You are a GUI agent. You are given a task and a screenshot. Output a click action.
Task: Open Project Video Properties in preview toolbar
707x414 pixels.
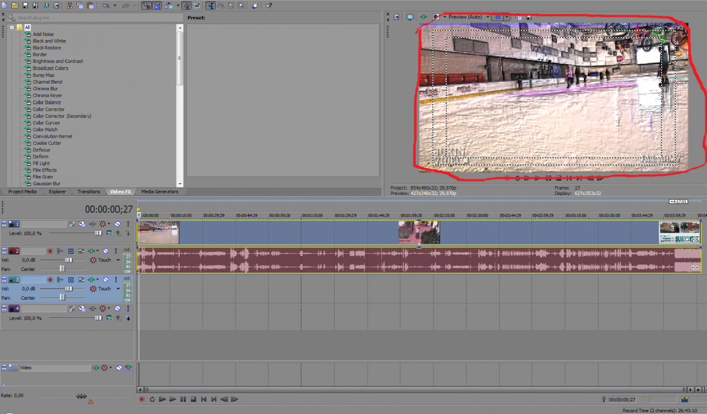[x=397, y=17]
